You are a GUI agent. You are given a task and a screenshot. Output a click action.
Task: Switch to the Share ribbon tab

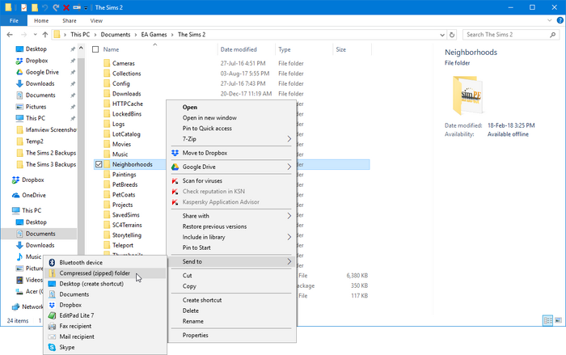click(x=70, y=20)
